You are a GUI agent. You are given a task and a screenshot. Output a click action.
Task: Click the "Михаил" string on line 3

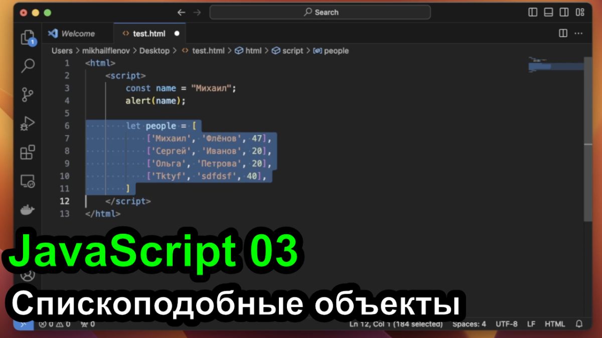point(211,88)
